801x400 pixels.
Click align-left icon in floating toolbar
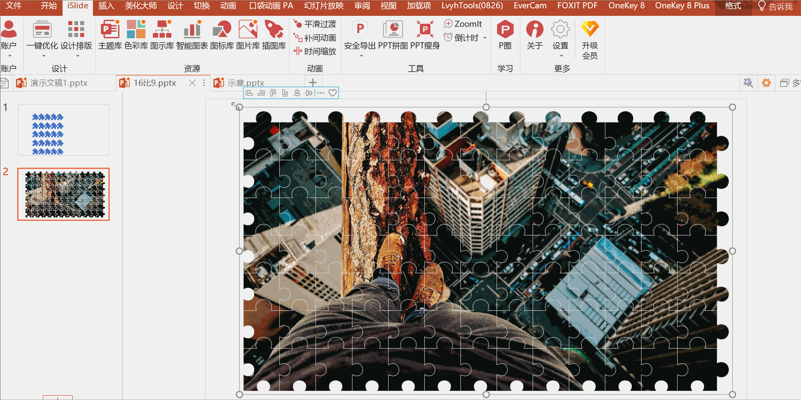click(x=249, y=93)
